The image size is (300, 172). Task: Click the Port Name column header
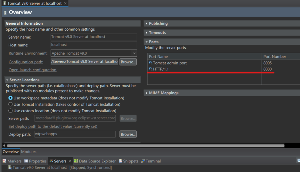[204, 57]
